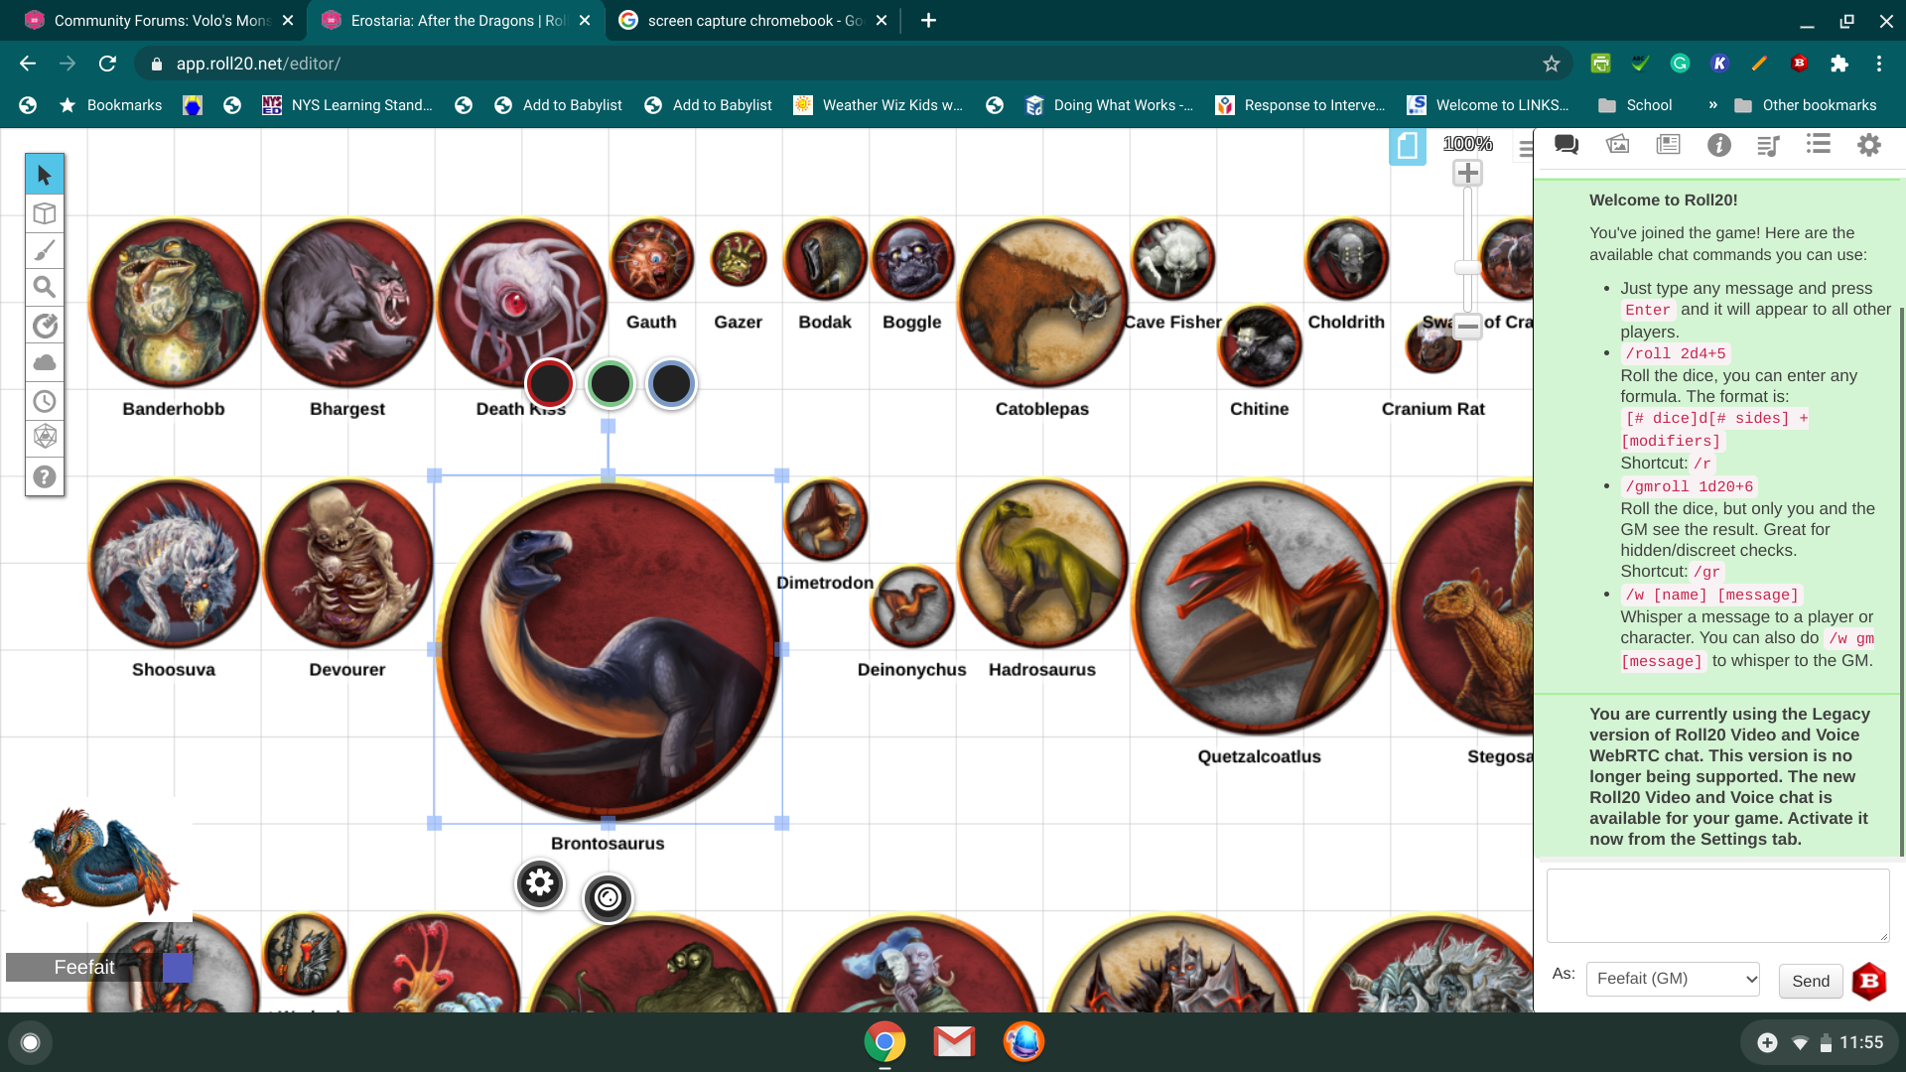Image resolution: width=1906 pixels, height=1072 pixels.
Task: Open the Chromebook launcher button
Action: (30, 1042)
